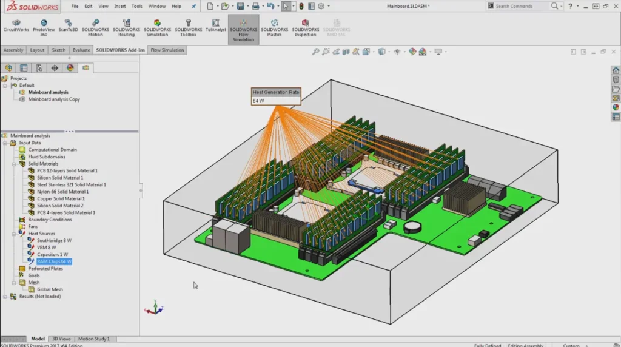Open the Options gear icon
Image resolution: width=621 pixels, height=347 pixels.
pyautogui.click(x=321, y=6)
